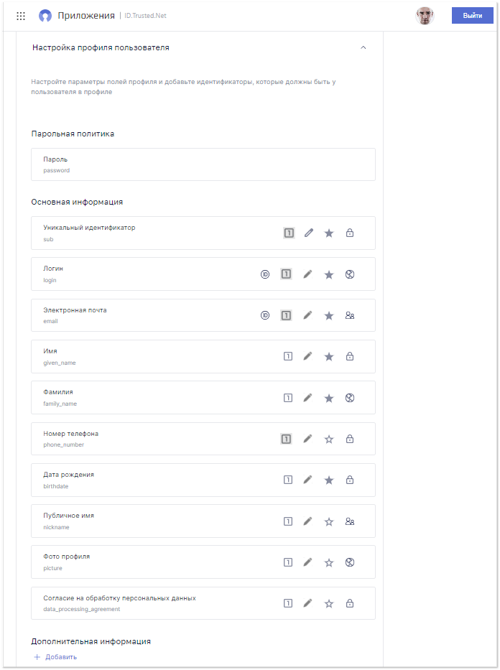500x670 pixels.
Task: Click the lock icon in the birthdate row
Action: tap(350, 480)
